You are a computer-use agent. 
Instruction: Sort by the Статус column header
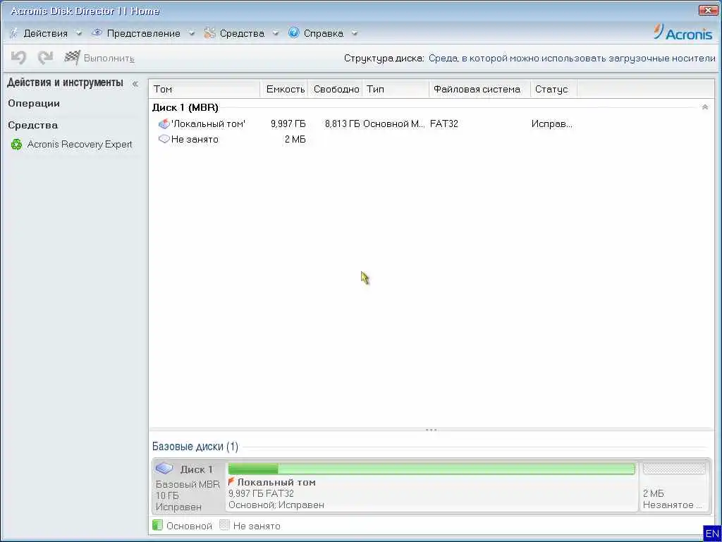point(554,89)
